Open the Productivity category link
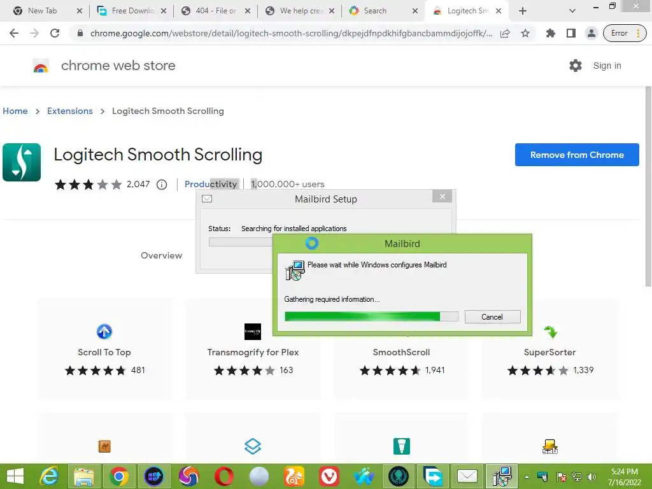This screenshot has width=652, height=489. pos(211,184)
